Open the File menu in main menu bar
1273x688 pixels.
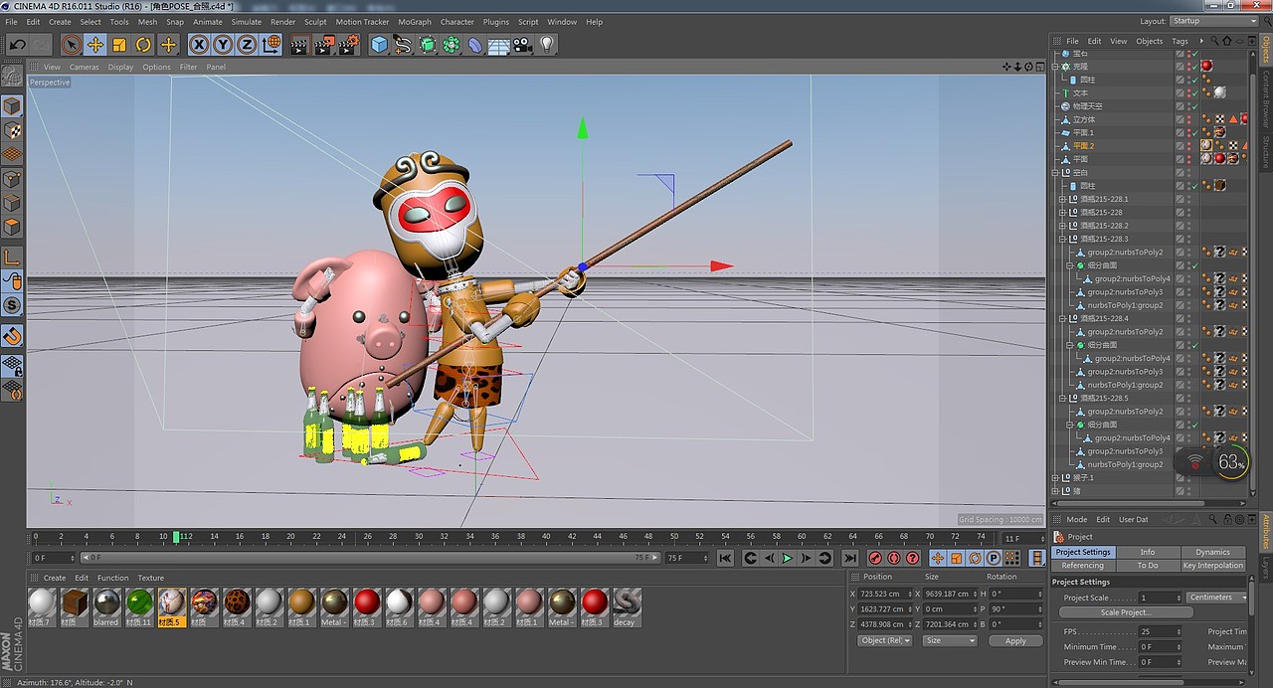[x=11, y=22]
